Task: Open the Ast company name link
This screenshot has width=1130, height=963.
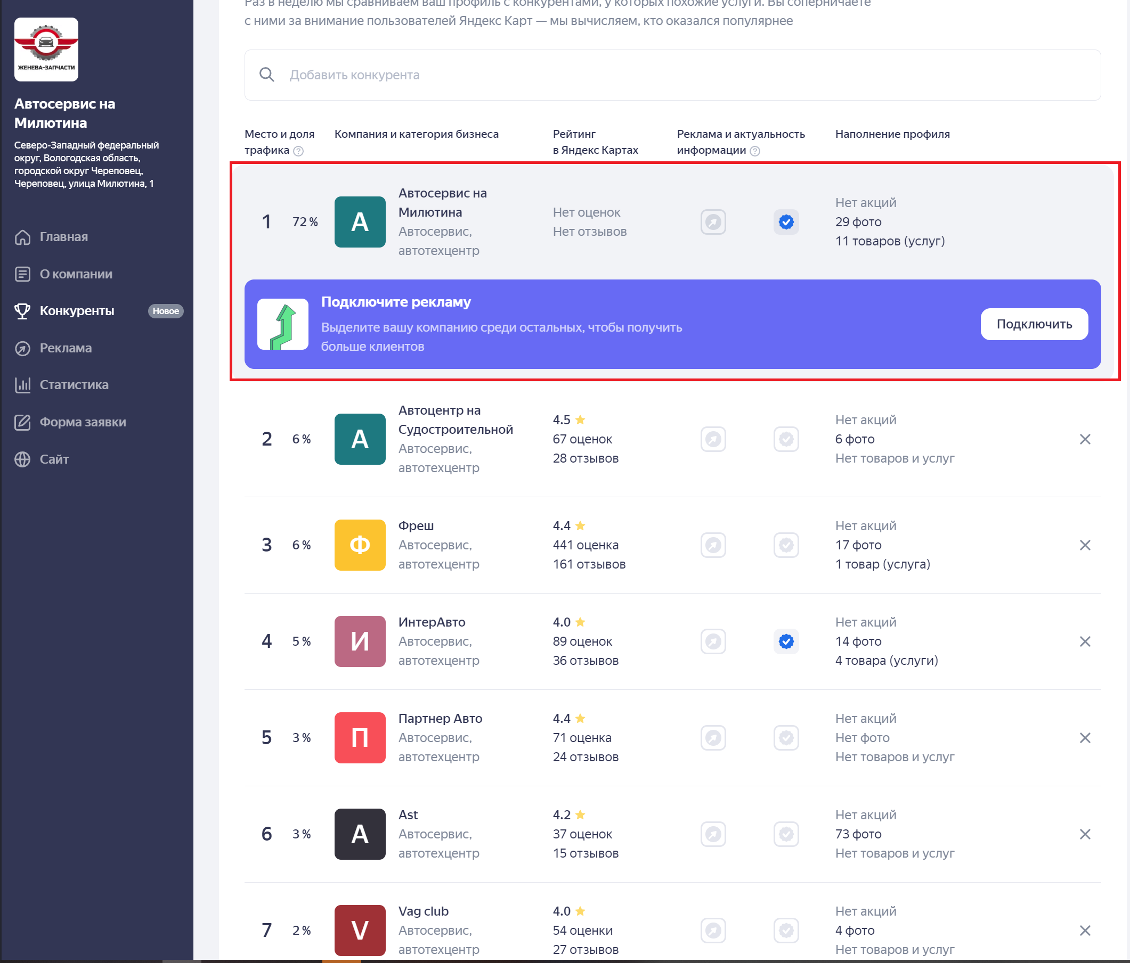Action: [x=408, y=815]
